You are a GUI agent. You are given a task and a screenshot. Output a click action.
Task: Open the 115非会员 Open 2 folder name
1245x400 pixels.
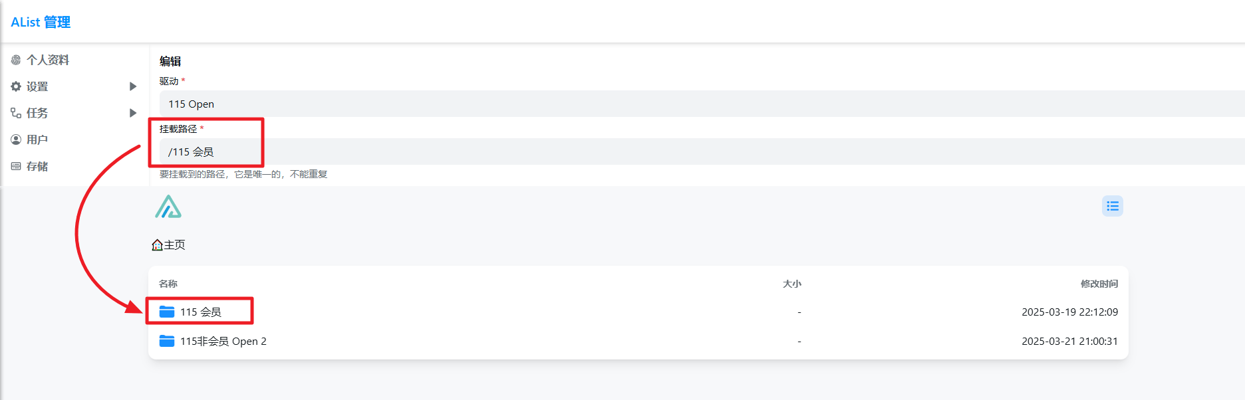point(223,341)
